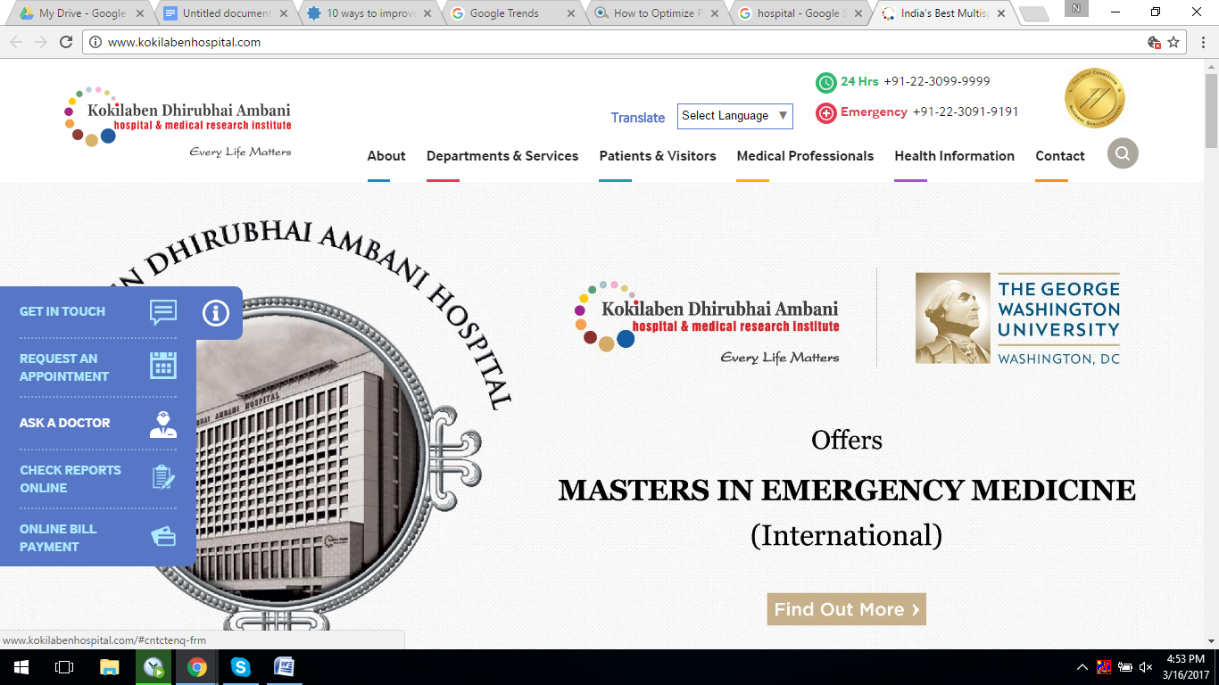Image resolution: width=1219 pixels, height=685 pixels.
Task: Click the Ask a Doctor person icon
Action: point(163,424)
